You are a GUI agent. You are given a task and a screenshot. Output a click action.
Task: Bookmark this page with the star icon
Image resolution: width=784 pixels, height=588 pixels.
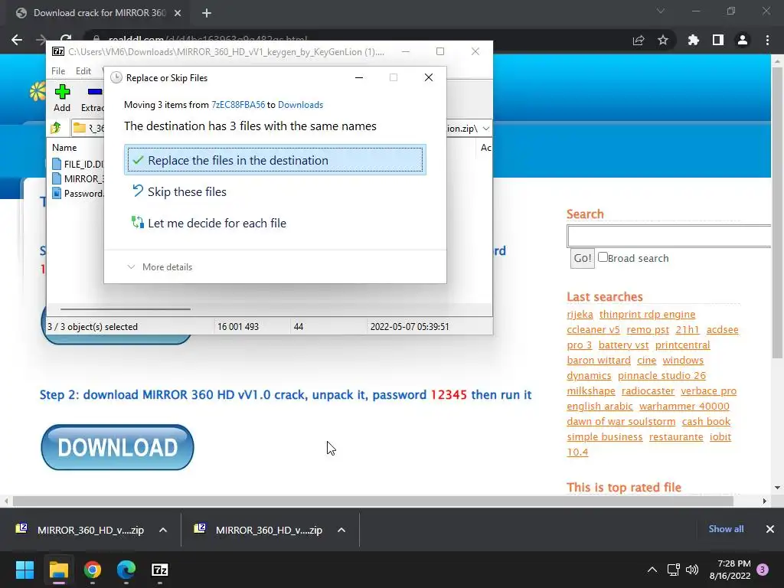[x=663, y=41]
